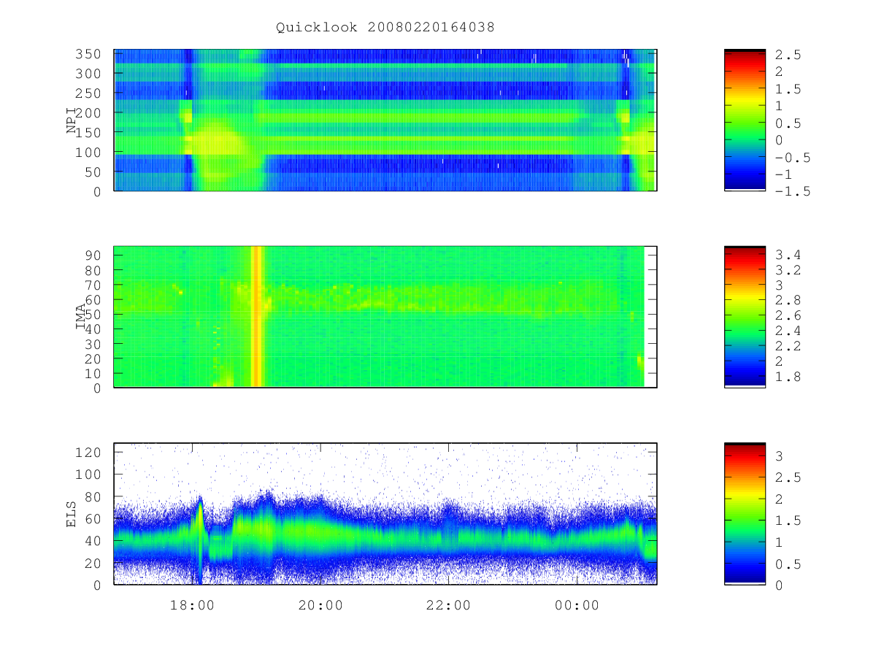Screen dimensions: 876x657
Task: Click the 1.5 label on ELS colorbar
Action: [788, 521]
